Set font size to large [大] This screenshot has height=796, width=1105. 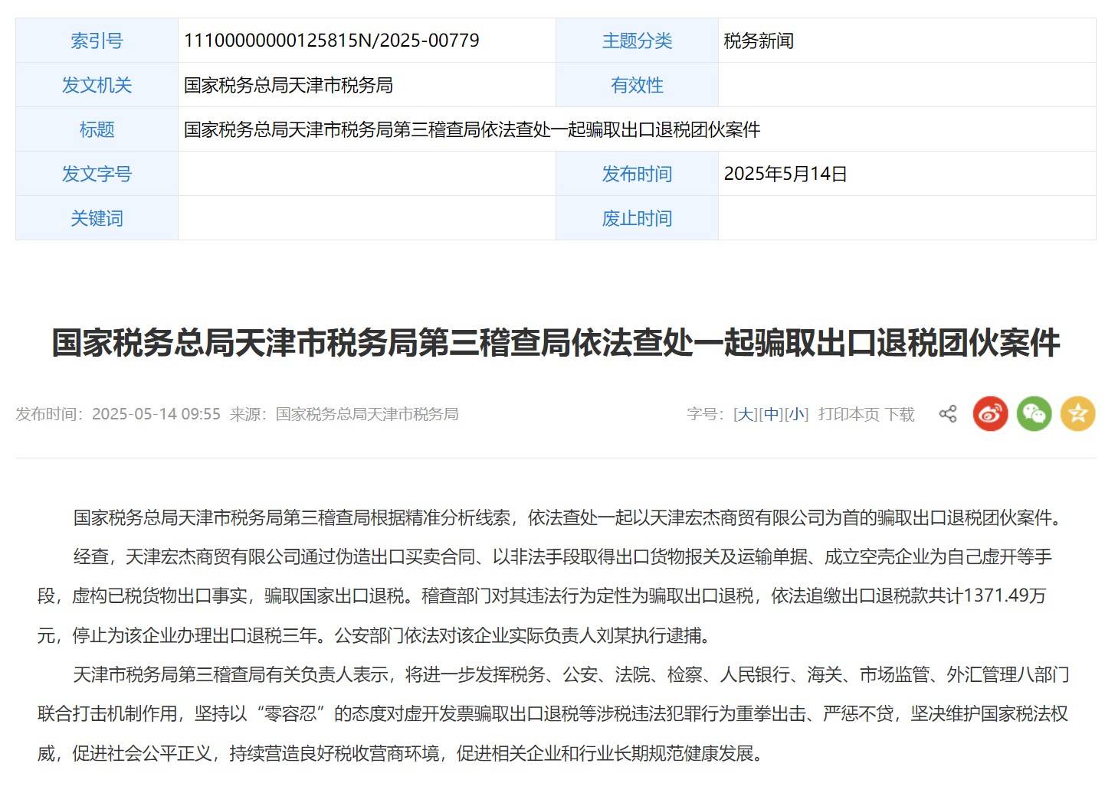(746, 414)
